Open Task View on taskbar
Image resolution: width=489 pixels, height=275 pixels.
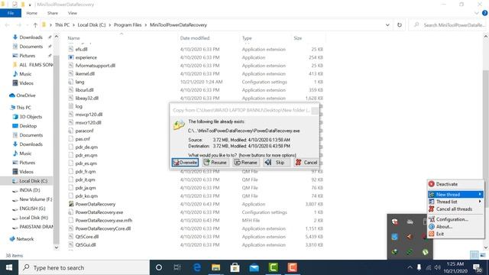(177, 267)
